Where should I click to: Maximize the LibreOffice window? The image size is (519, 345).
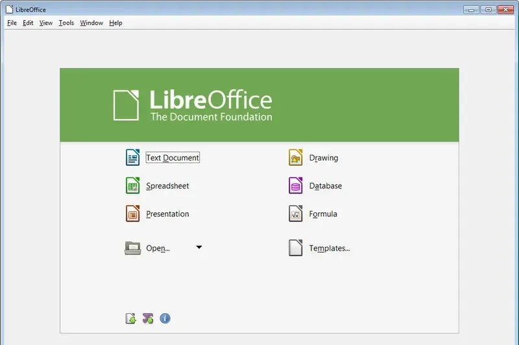489,10
